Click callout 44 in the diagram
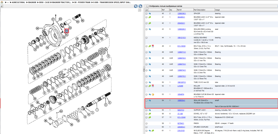Screen dimensions: 278x134 [50, 118]
